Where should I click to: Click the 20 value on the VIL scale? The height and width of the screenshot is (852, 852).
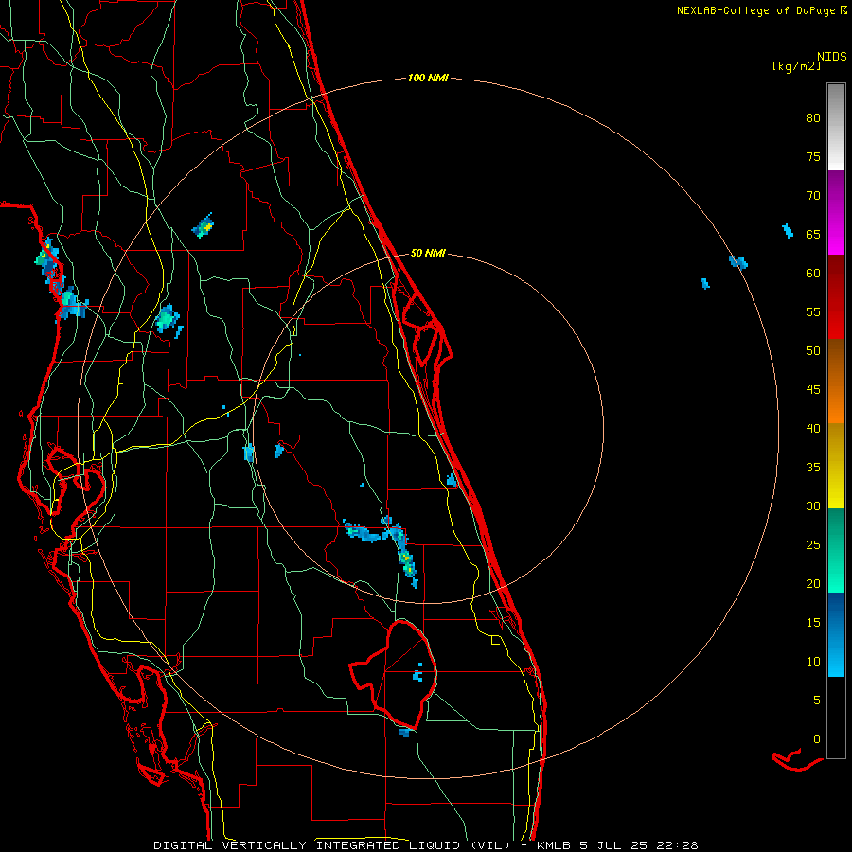(x=813, y=584)
